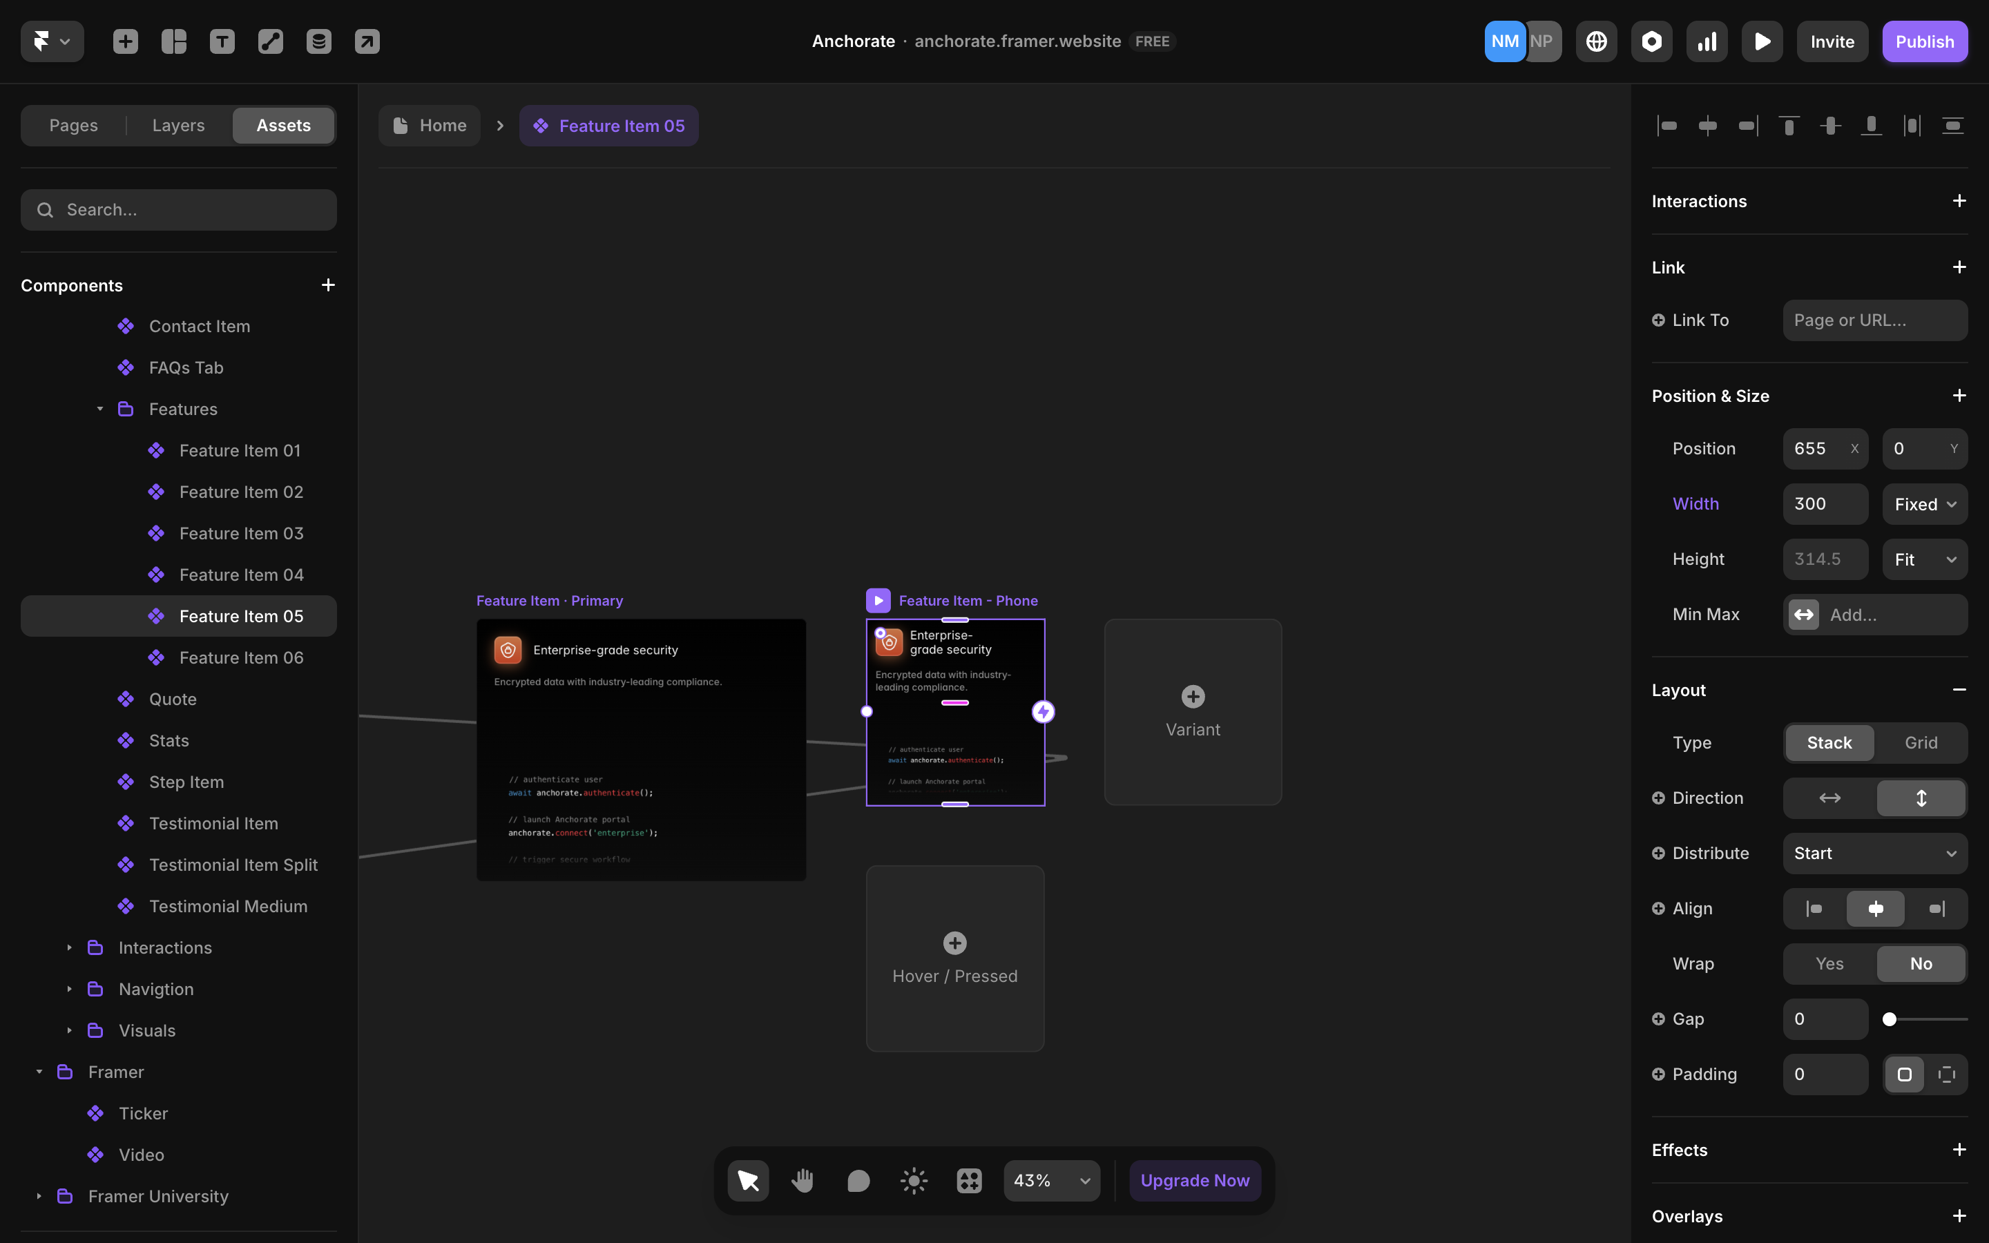Viewport: 1989px width, 1243px height.
Task: Open site analytics icon near Invite
Action: pos(1707,40)
